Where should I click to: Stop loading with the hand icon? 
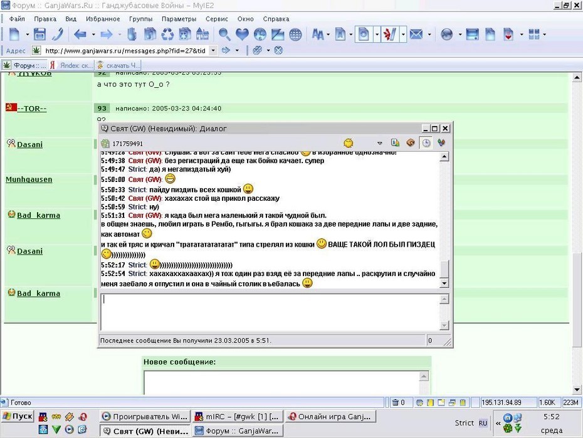point(132,35)
